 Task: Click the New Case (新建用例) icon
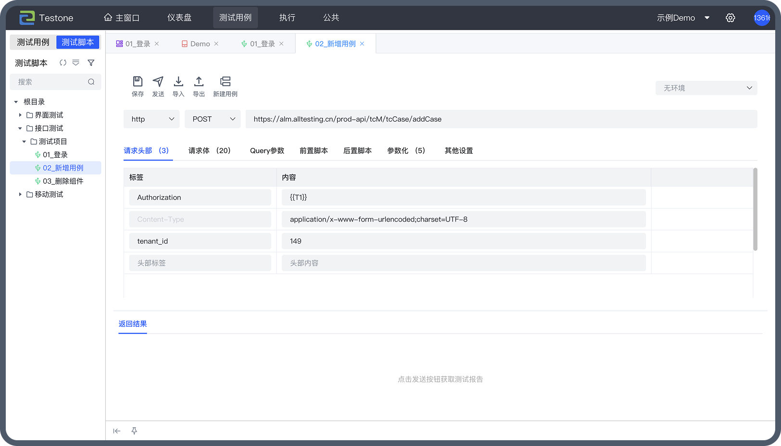pyautogui.click(x=225, y=82)
